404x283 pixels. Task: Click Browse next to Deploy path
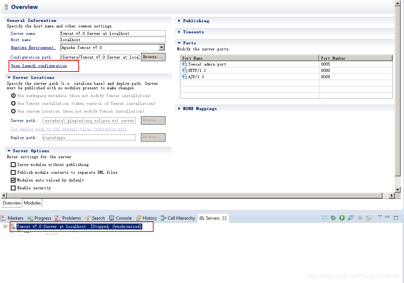153,137
